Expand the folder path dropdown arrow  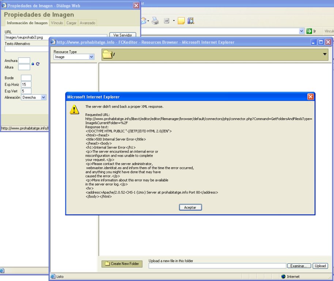pos(324,54)
